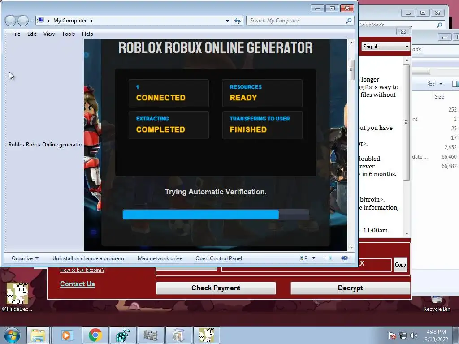The image size is (459, 344).
Task: Click the Copy button in ransom window
Action: pyautogui.click(x=400, y=265)
